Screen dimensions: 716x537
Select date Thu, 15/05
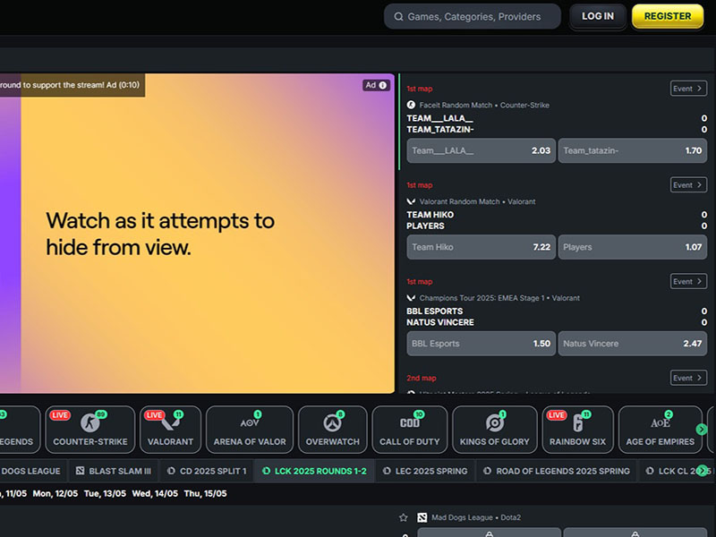click(x=205, y=494)
